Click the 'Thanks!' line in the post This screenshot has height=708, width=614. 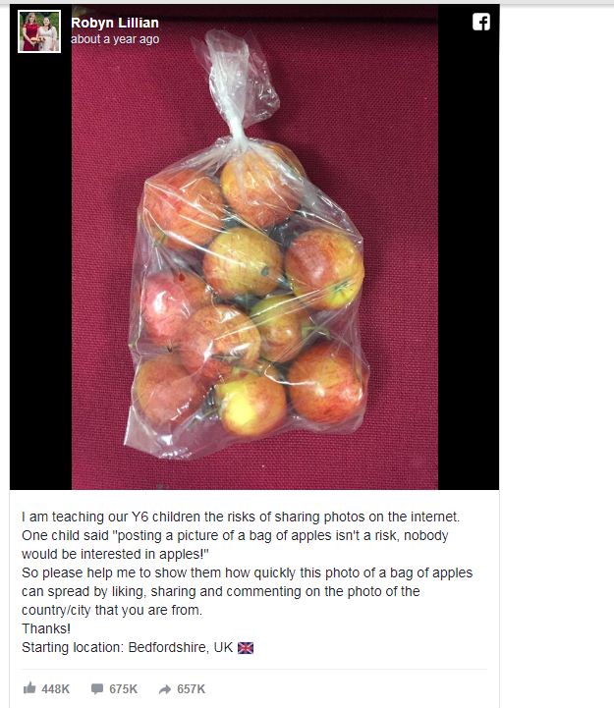46,628
